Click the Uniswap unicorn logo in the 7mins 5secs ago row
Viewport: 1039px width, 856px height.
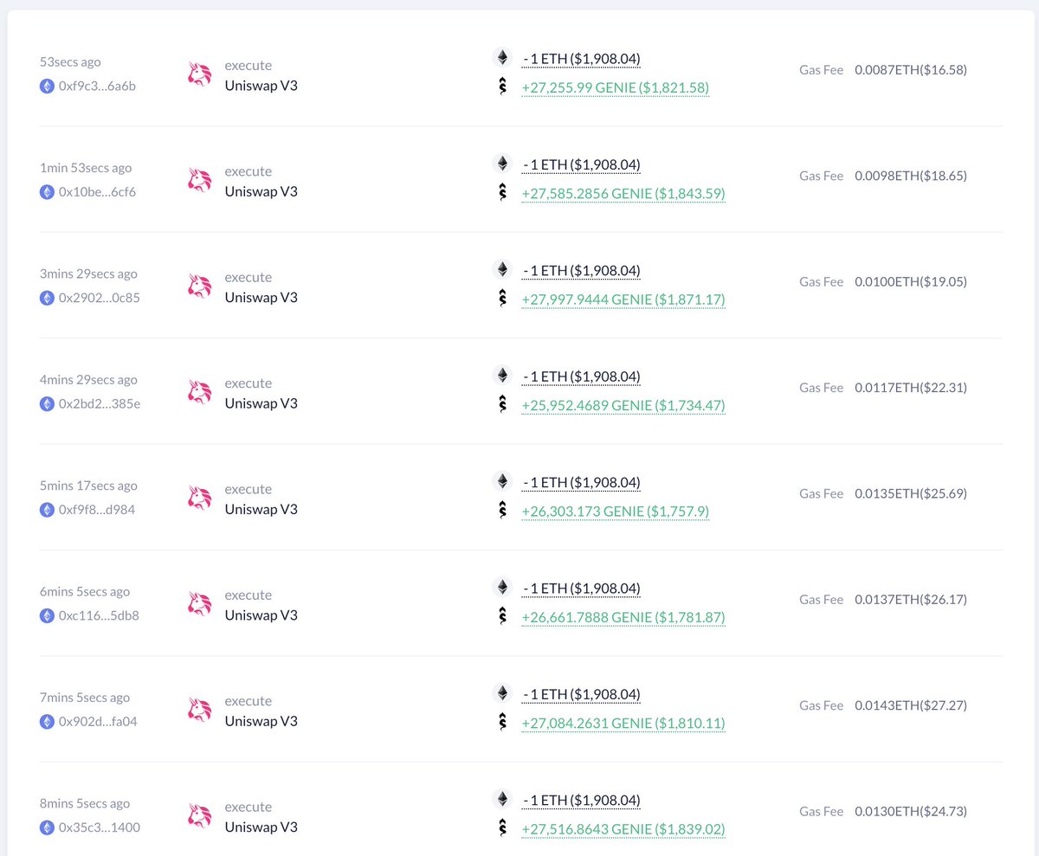tap(200, 710)
